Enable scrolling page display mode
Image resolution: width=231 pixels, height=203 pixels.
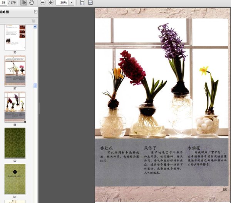coord(82,3)
